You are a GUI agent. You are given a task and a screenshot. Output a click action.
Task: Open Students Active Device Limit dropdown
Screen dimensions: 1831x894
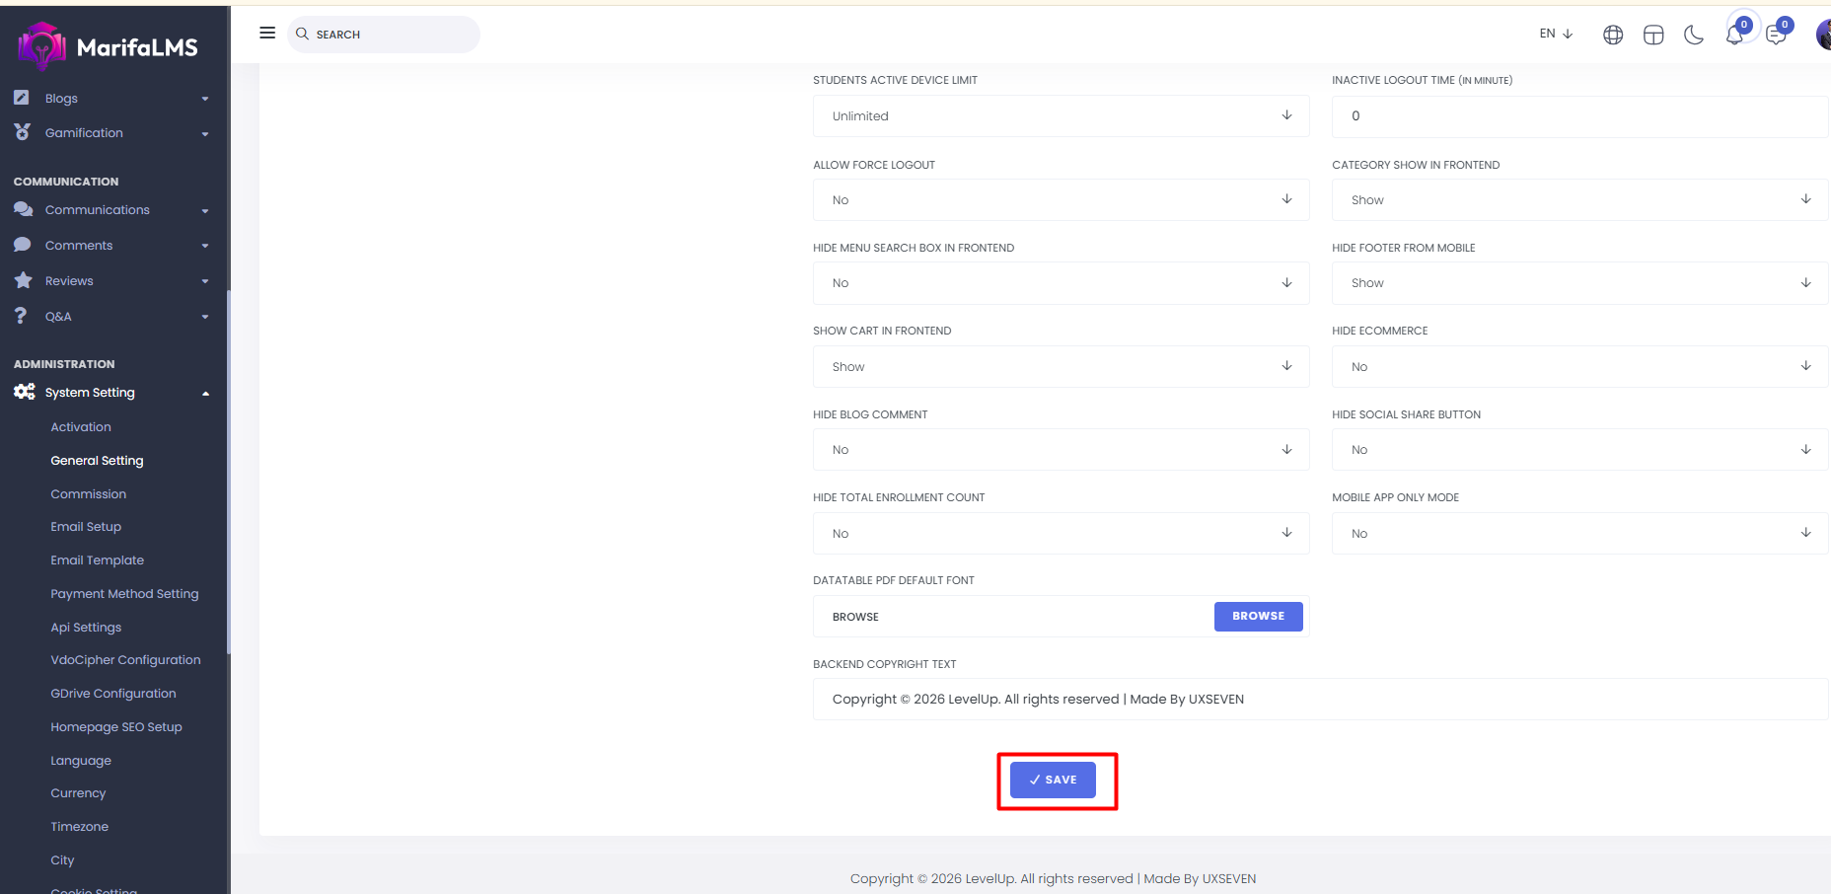1061,115
